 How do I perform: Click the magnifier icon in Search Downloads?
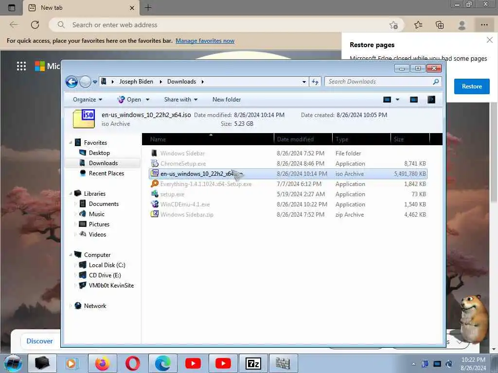pos(436,82)
